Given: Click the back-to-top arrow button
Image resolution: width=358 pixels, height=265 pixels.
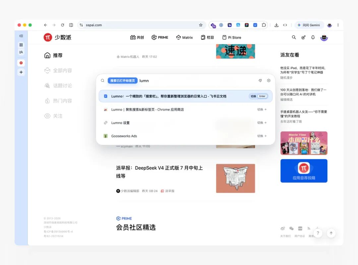Looking at the screenshot, I should [x=331, y=233].
